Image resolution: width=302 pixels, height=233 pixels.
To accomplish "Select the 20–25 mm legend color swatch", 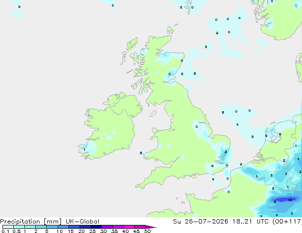I will [x=85, y=227].
